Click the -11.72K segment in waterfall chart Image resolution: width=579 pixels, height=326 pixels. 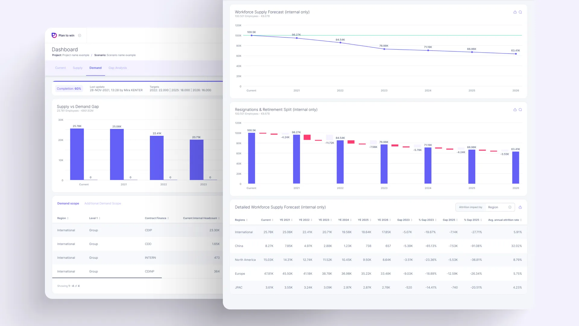click(329, 137)
